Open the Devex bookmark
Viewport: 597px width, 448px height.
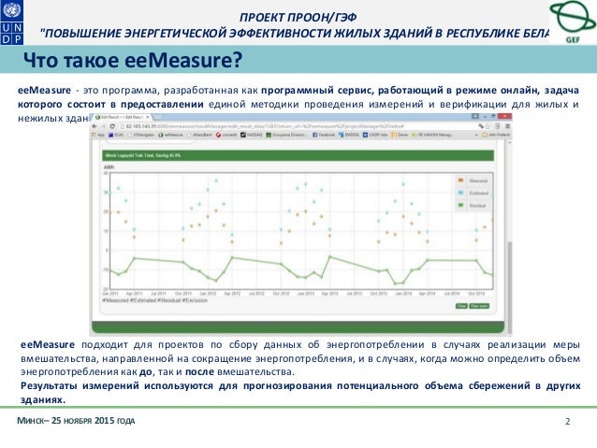(400, 135)
